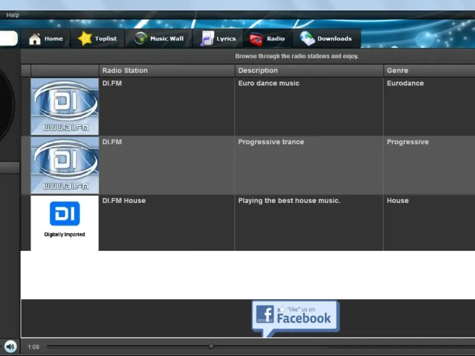Open the Music Wall tab label
This screenshot has height=356, width=475.
pos(167,39)
